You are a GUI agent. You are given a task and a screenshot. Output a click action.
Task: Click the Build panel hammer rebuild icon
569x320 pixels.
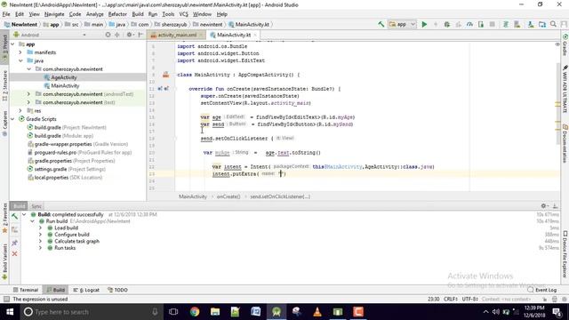tap(14, 217)
